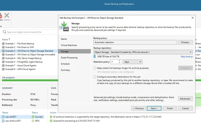This screenshot has height=123, width=201.
Task: Click the gear icon of Example 5 - PostgreSQL Agent Backup
Action: point(3,62)
